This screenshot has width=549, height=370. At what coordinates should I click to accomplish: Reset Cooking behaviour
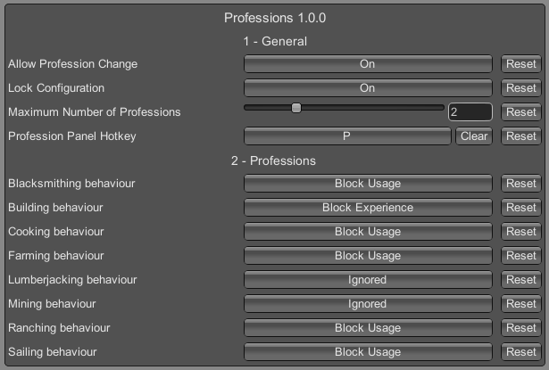click(x=521, y=232)
